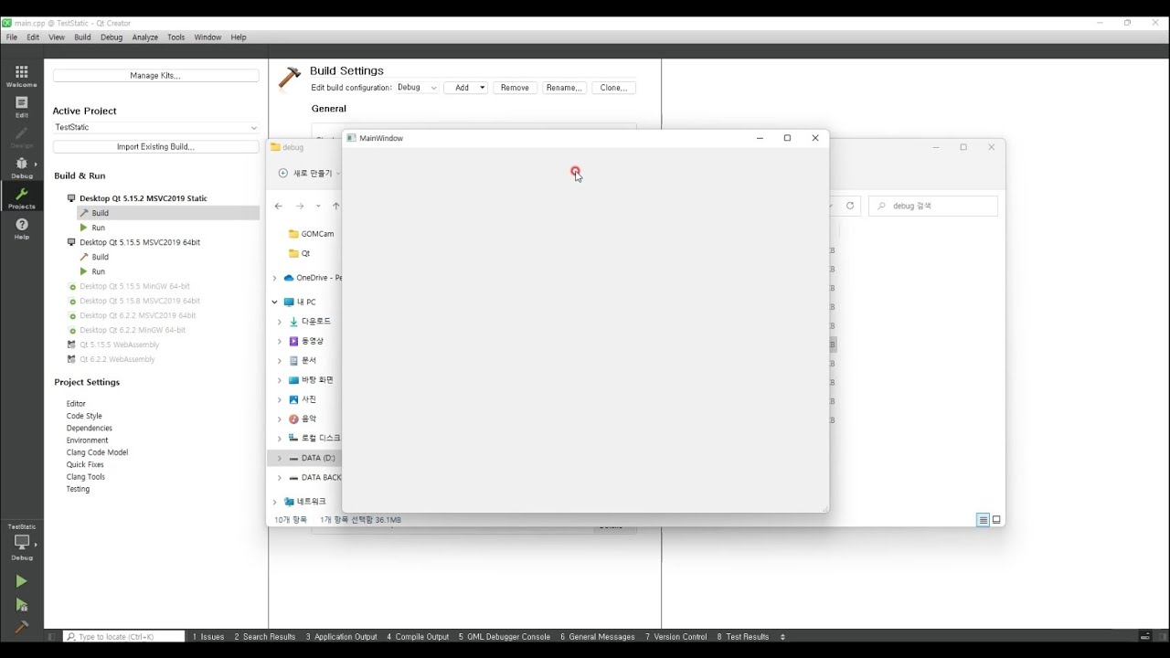Switch to Debug mode in sidebar
The height and width of the screenshot is (658, 1170).
pyautogui.click(x=22, y=168)
